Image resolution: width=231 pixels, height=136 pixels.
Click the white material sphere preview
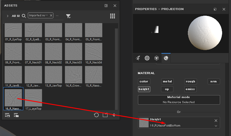(205, 33)
